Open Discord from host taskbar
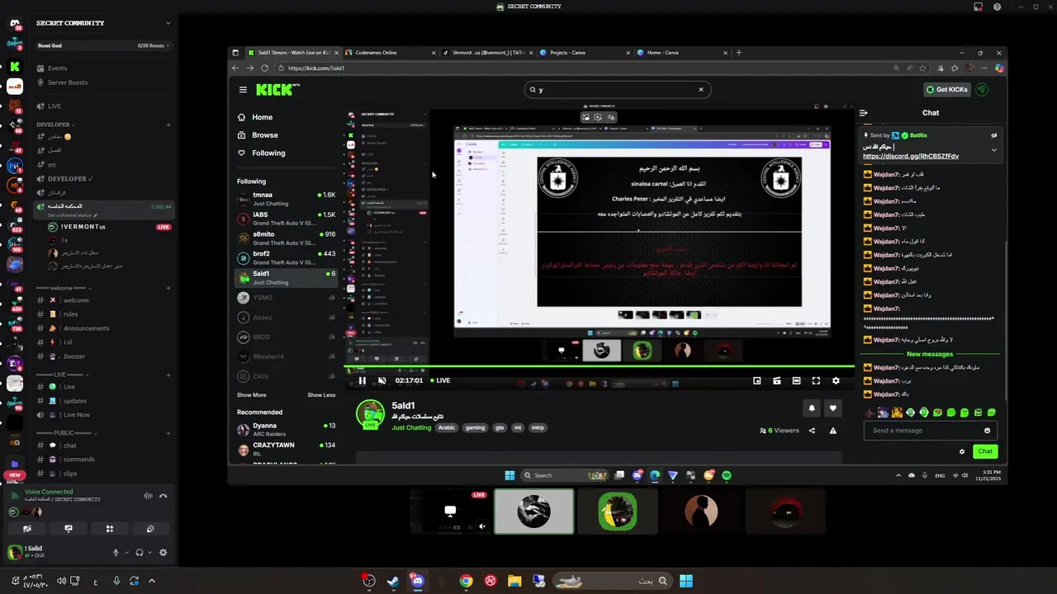The height and width of the screenshot is (594, 1057). [417, 581]
